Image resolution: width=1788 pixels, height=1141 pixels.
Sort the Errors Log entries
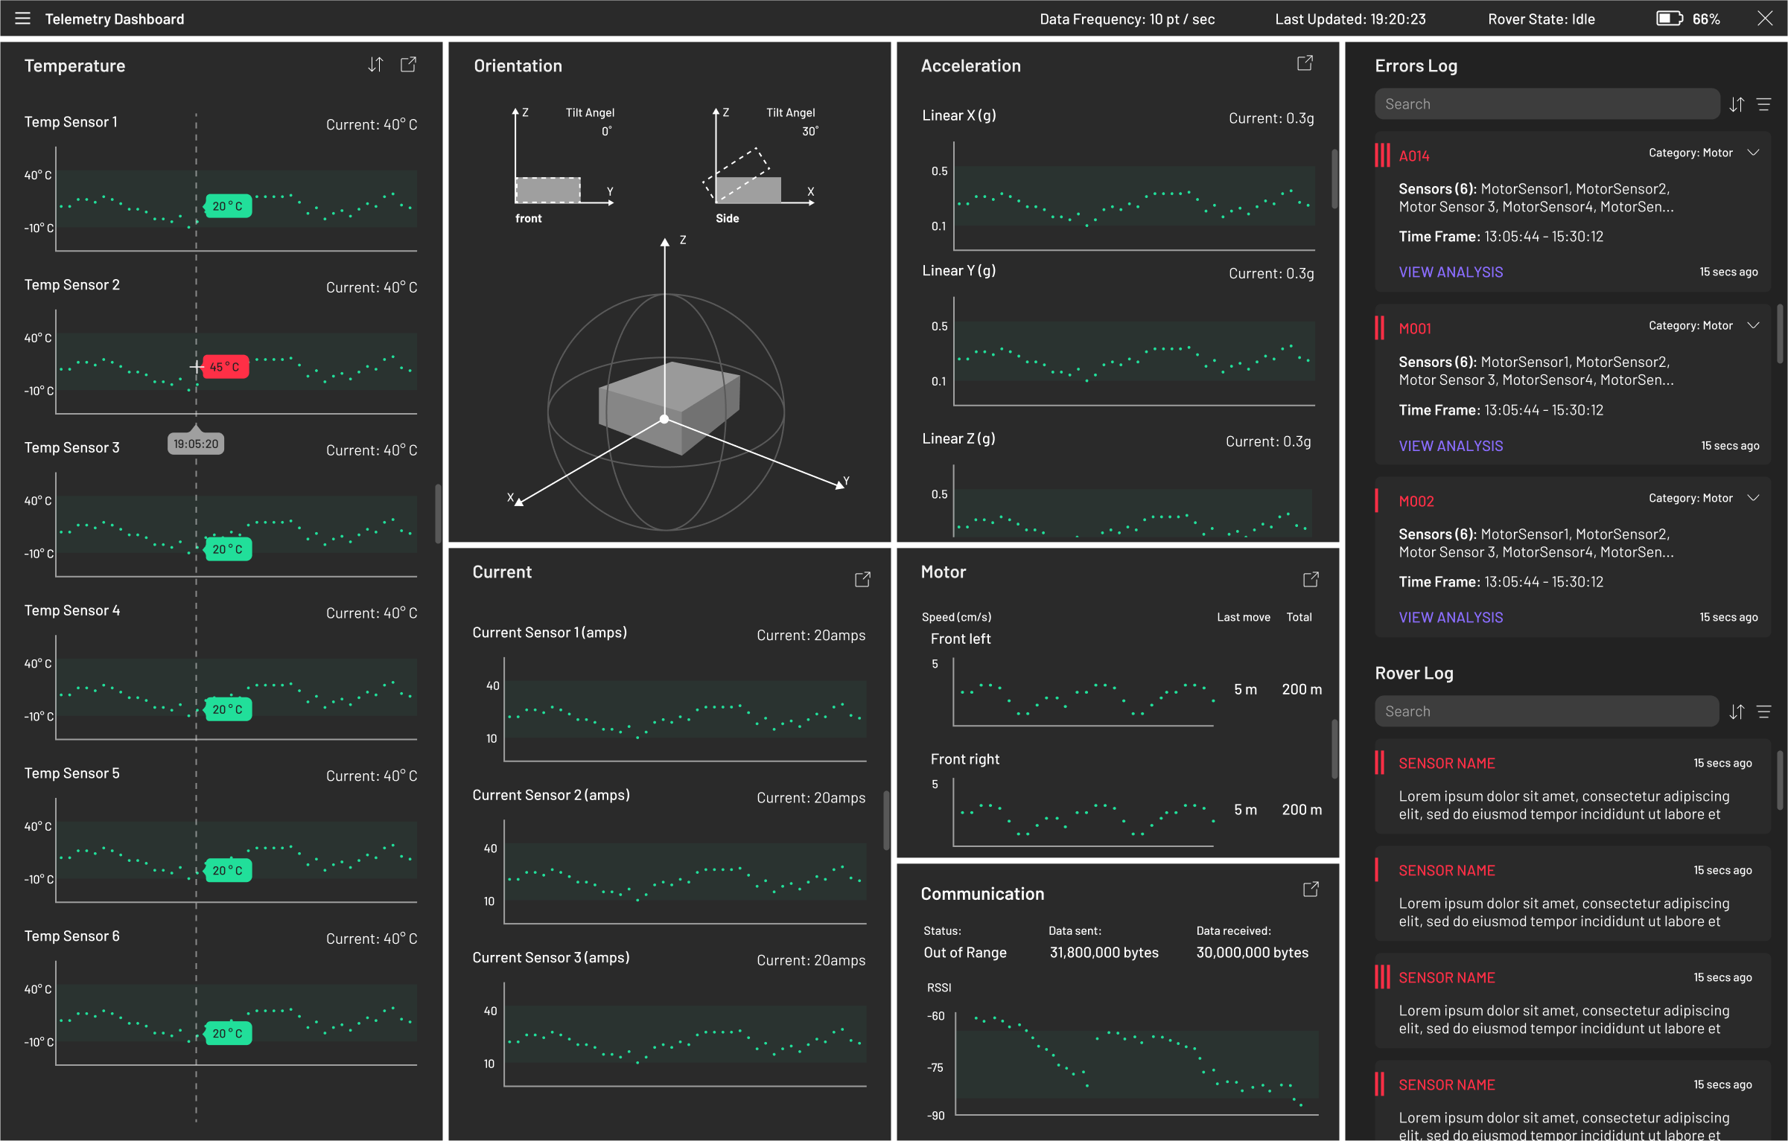pos(1737,104)
